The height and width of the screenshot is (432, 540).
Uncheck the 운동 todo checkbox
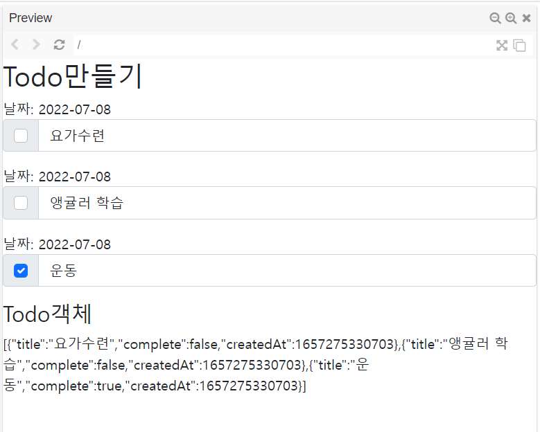[x=21, y=271]
